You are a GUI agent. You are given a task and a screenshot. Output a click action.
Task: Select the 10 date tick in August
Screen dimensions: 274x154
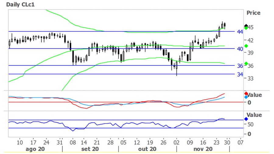(20, 142)
